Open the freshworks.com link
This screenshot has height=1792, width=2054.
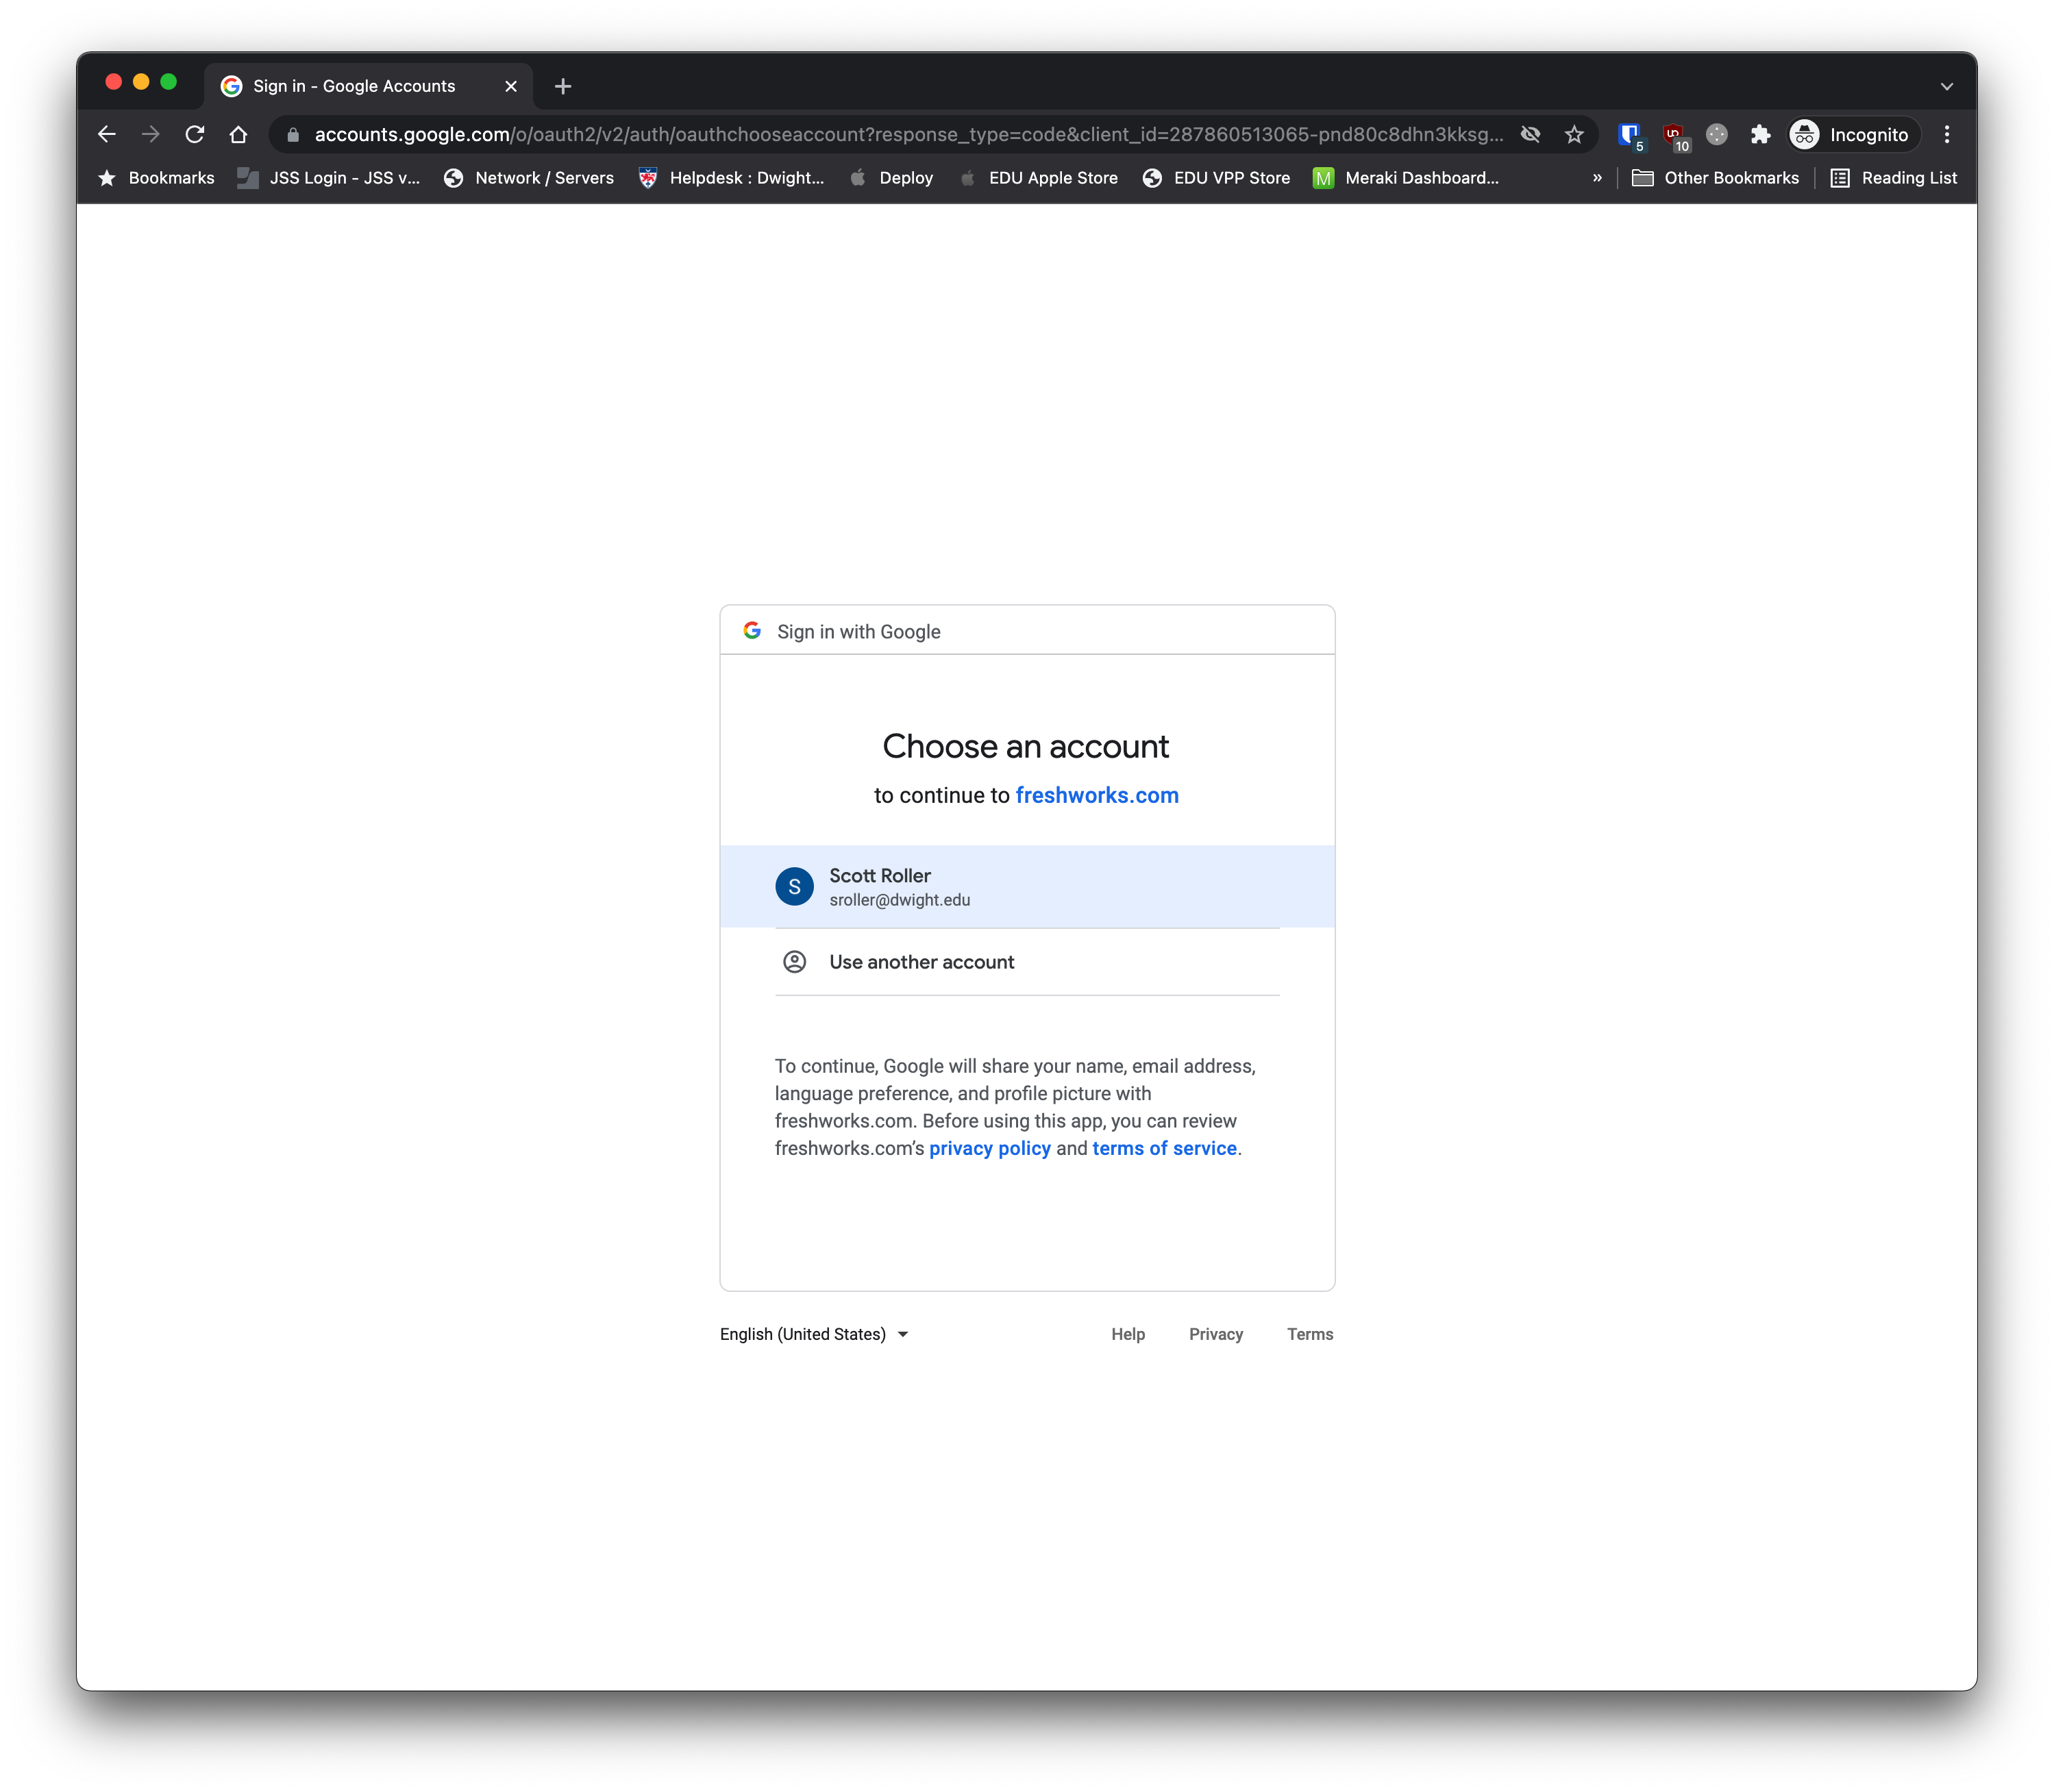1097,795
